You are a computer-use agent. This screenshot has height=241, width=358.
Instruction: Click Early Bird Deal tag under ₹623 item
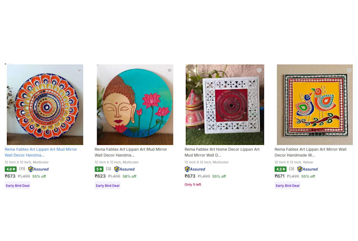point(108,186)
